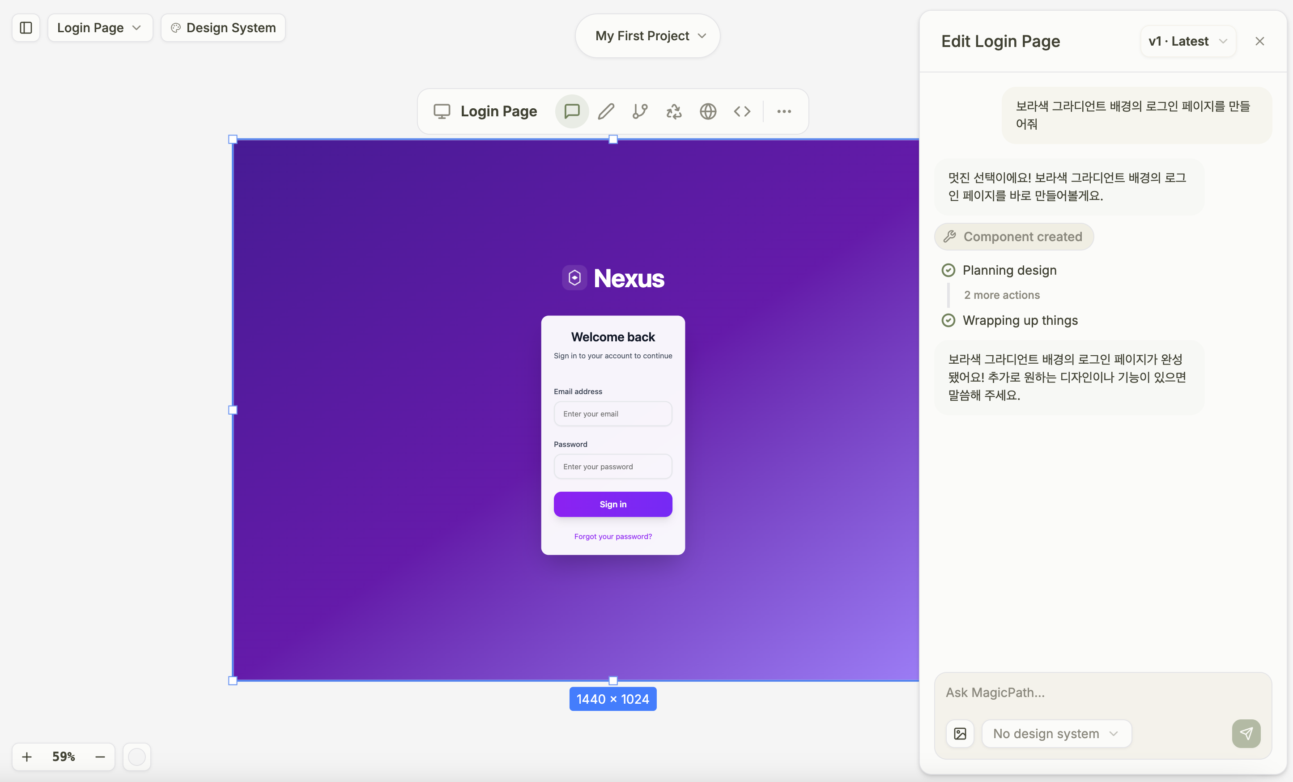The height and width of the screenshot is (782, 1293).
Task: Click the Component created chip
Action: [x=1013, y=236]
